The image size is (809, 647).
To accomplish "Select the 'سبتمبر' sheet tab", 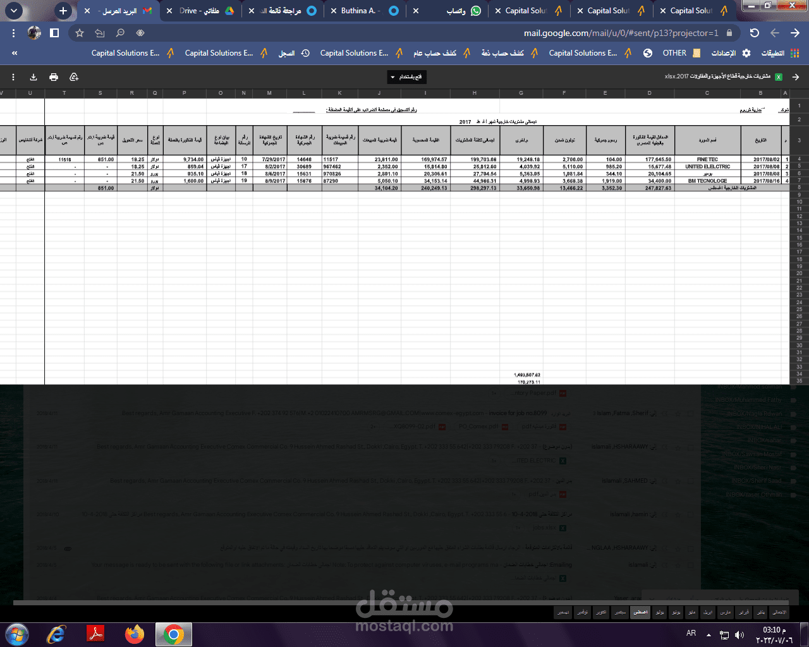I will click(x=620, y=612).
